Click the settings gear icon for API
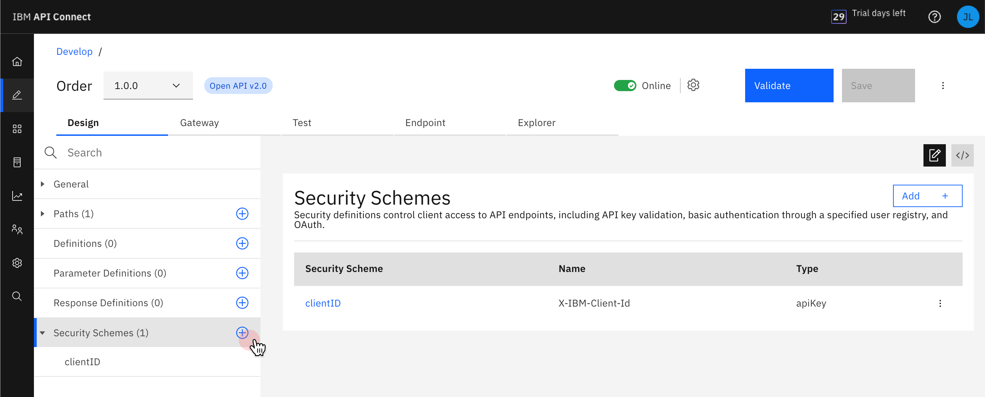This screenshot has width=985, height=397. (693, 85)
